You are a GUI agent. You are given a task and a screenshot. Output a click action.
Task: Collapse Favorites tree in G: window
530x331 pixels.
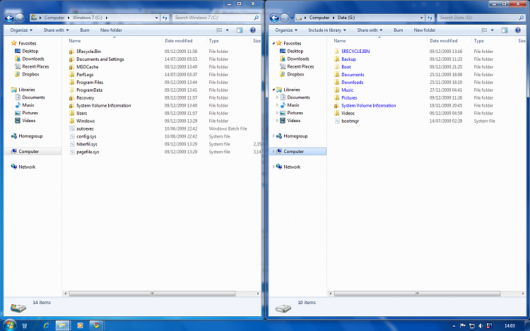click(273, 43)
